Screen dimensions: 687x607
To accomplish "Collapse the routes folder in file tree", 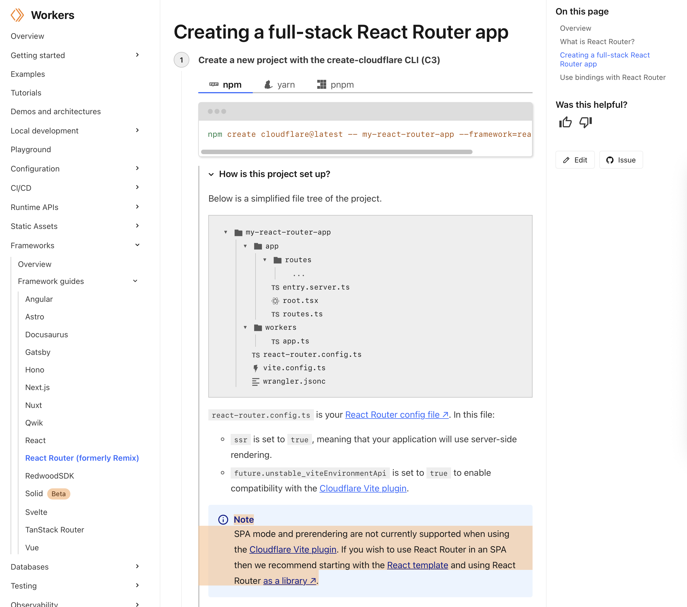I will click(265, 260).
